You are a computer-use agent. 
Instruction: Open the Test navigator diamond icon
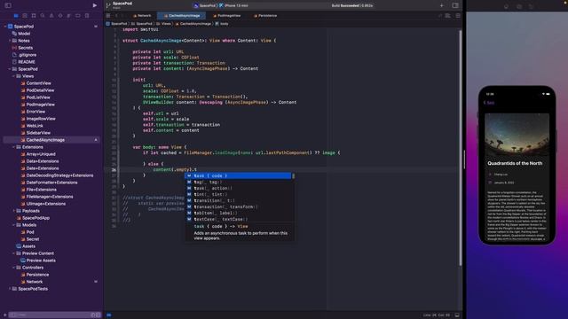click(60, 16)
